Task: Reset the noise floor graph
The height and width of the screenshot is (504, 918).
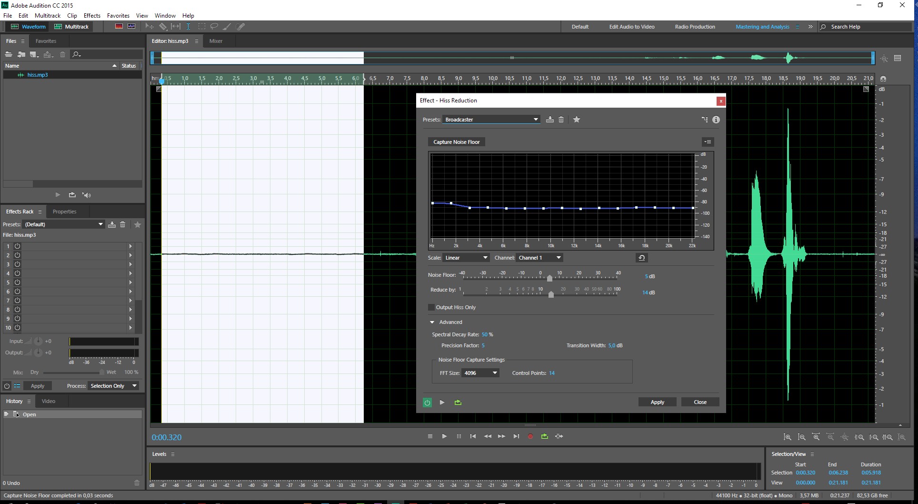Action: tap(641, 258)
